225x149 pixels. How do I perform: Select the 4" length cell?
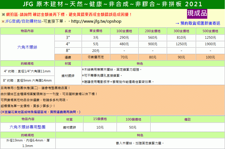click(x=68, y=44)
